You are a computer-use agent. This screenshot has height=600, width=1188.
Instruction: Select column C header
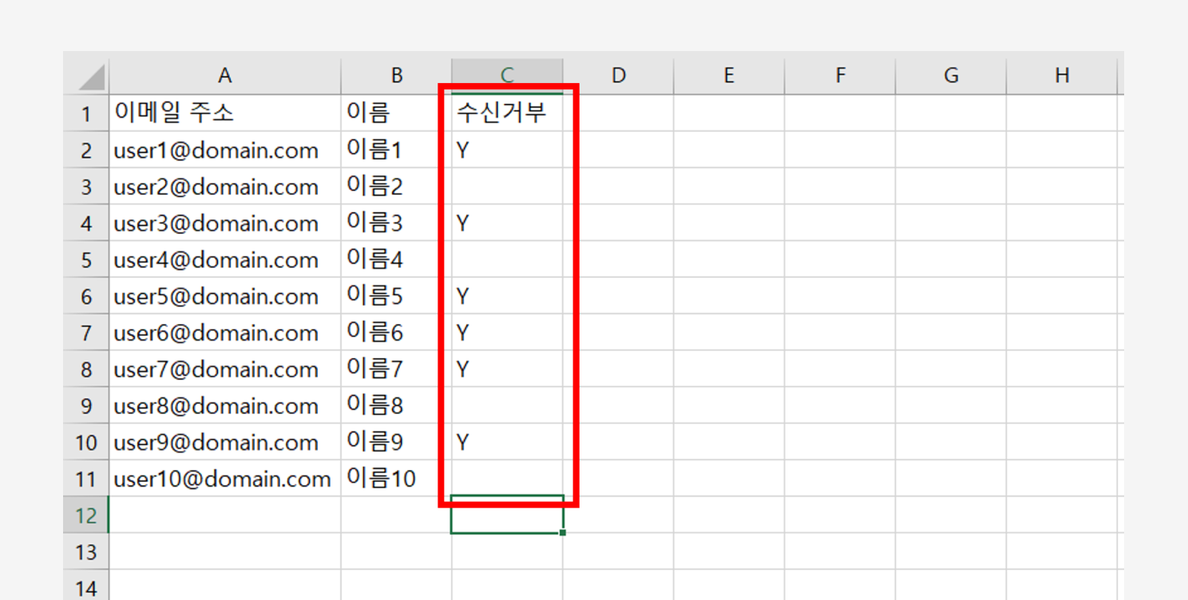pos(507,76)
